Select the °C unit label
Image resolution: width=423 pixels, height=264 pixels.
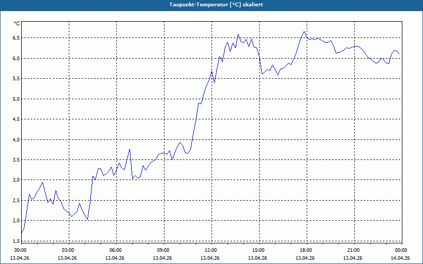pyautogui.click(x=17, y=24)
